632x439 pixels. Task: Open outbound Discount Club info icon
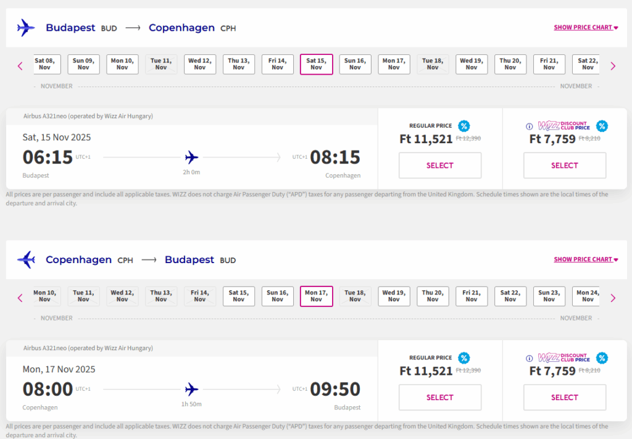[529, 127]
